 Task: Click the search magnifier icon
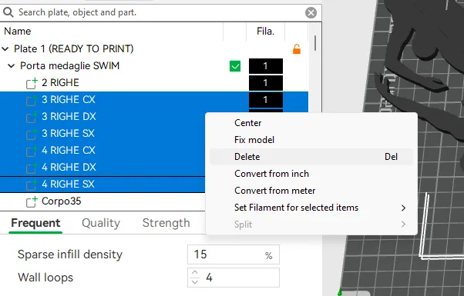(8, 12)
